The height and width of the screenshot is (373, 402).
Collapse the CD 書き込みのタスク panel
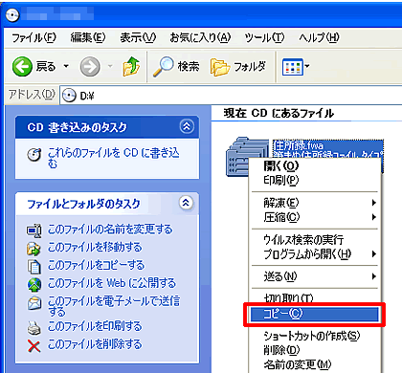point(187,126)
